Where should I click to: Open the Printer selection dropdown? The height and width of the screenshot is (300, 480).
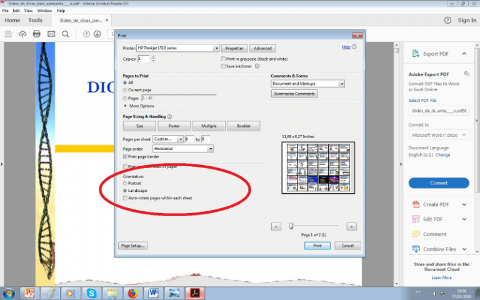[x=216, y=48]
